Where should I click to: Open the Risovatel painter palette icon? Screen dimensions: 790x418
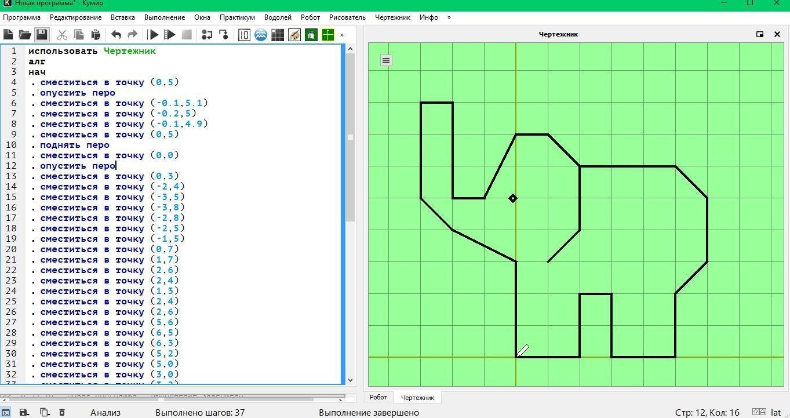coord(294,35)
